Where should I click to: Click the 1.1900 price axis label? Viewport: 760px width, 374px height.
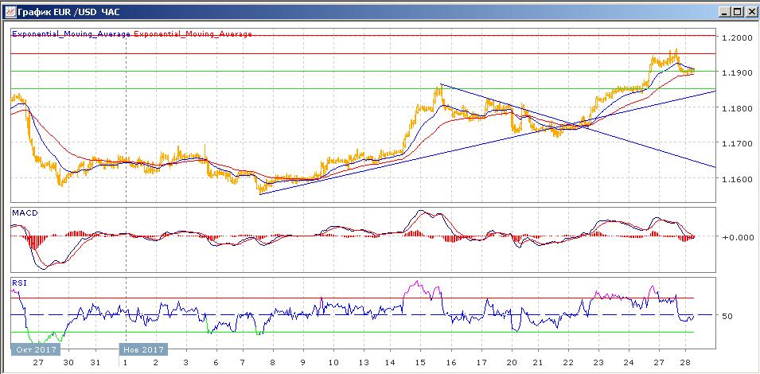pyautogui.click(x=735, y=72)
